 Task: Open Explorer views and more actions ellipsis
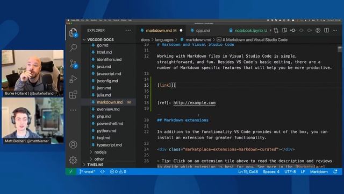pyautogui.click(x=128, y=30)
